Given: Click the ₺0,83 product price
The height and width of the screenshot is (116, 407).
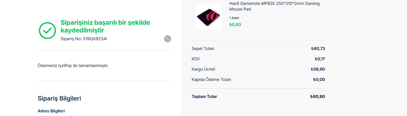Looking at the screenshot, I should pos(235,25).
